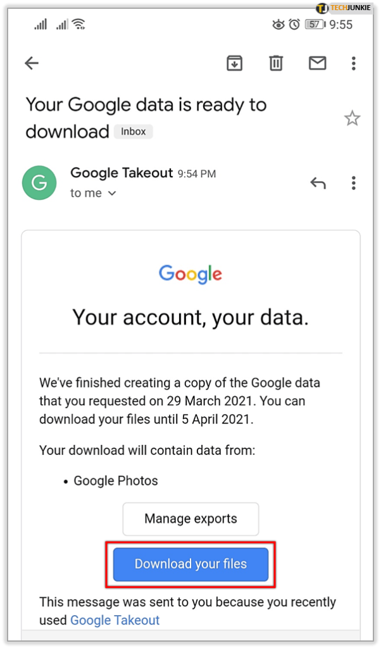Open the Google Takeout link

point(115,620)
